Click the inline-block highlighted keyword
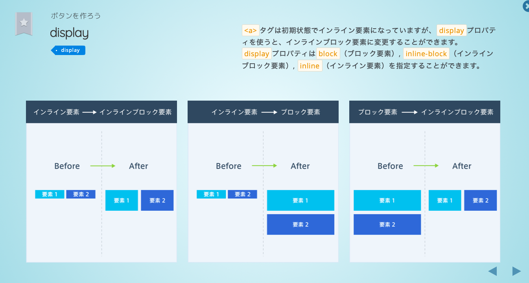This screenshot has height=283, width=529. (426, 53)
